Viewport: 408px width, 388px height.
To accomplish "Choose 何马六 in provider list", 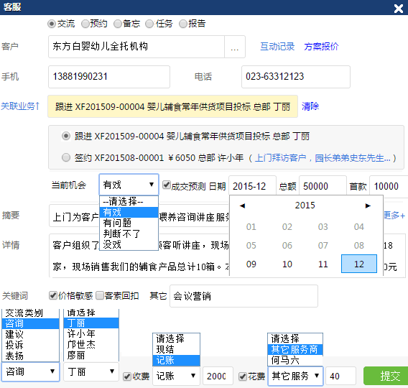I will point(295,361).
